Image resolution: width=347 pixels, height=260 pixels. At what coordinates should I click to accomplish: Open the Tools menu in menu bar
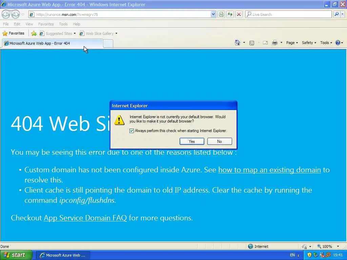(63, 24)
